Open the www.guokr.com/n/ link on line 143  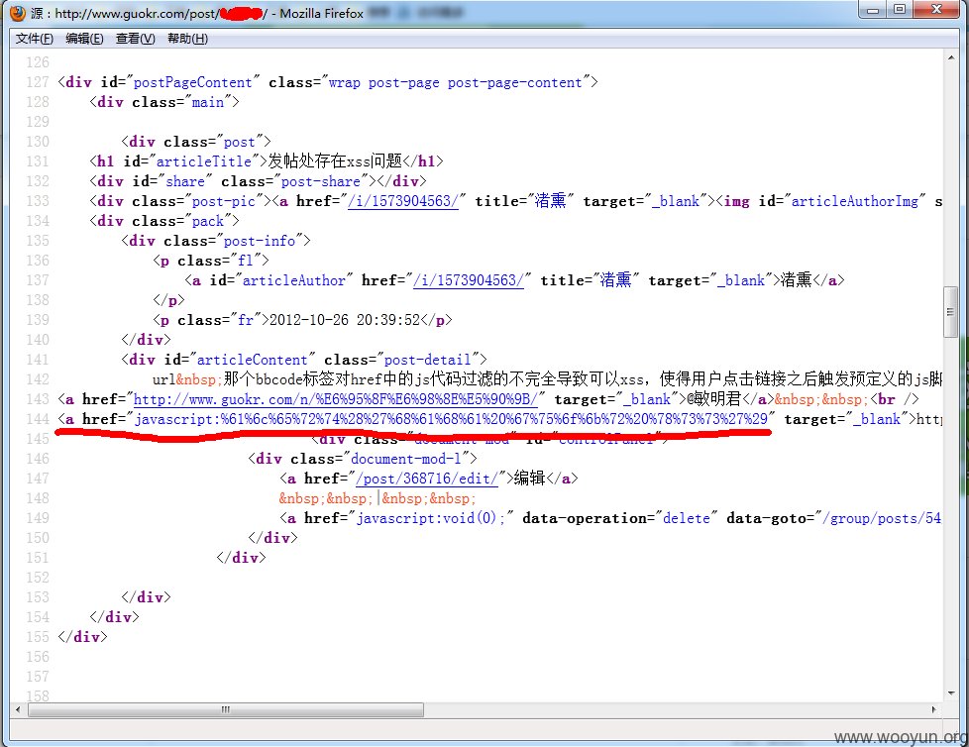click(336, 400)
